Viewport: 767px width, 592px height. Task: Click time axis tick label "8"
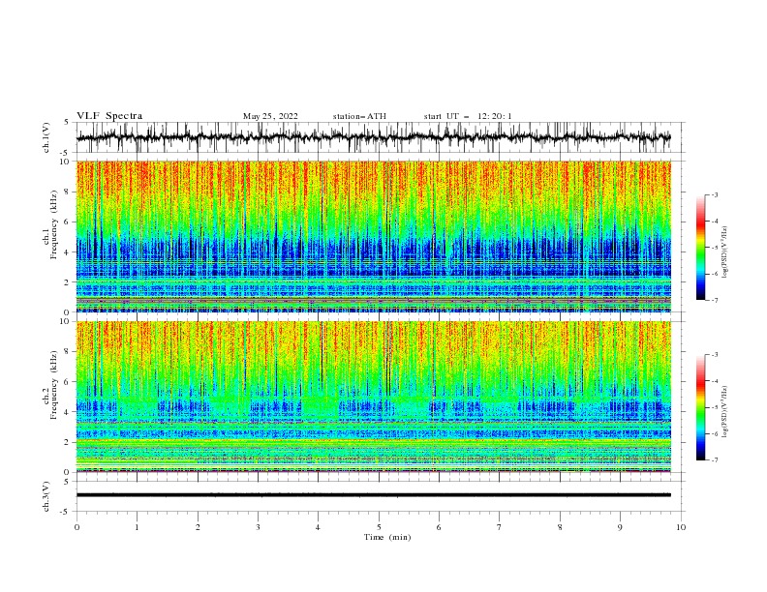coord(560,527)
